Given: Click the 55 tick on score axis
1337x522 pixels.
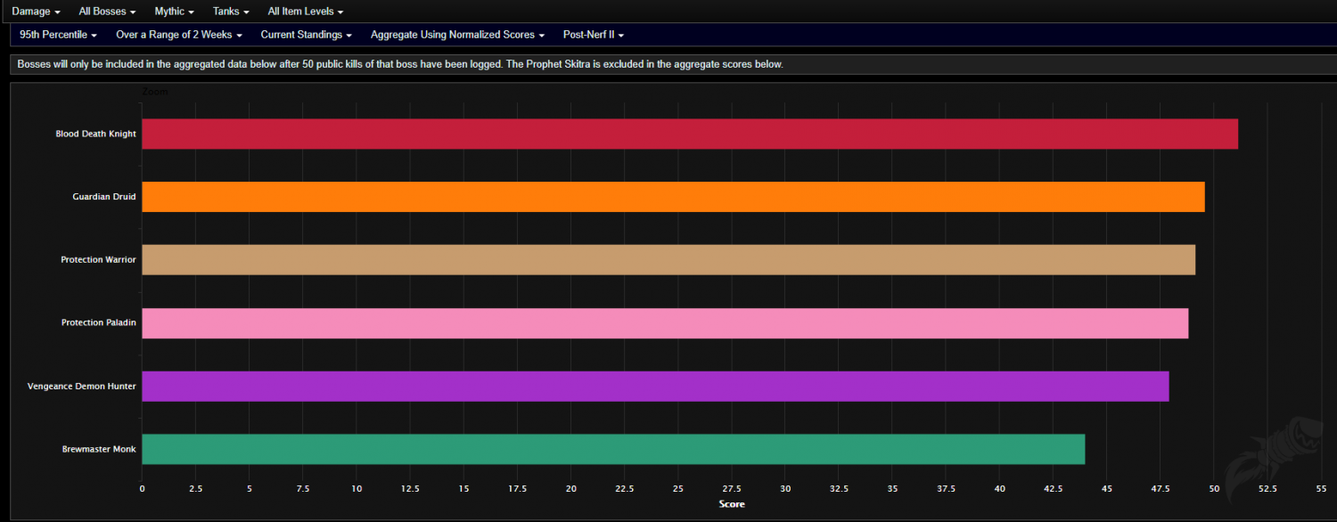Looking at the screenshot, I should (1321, 488).
